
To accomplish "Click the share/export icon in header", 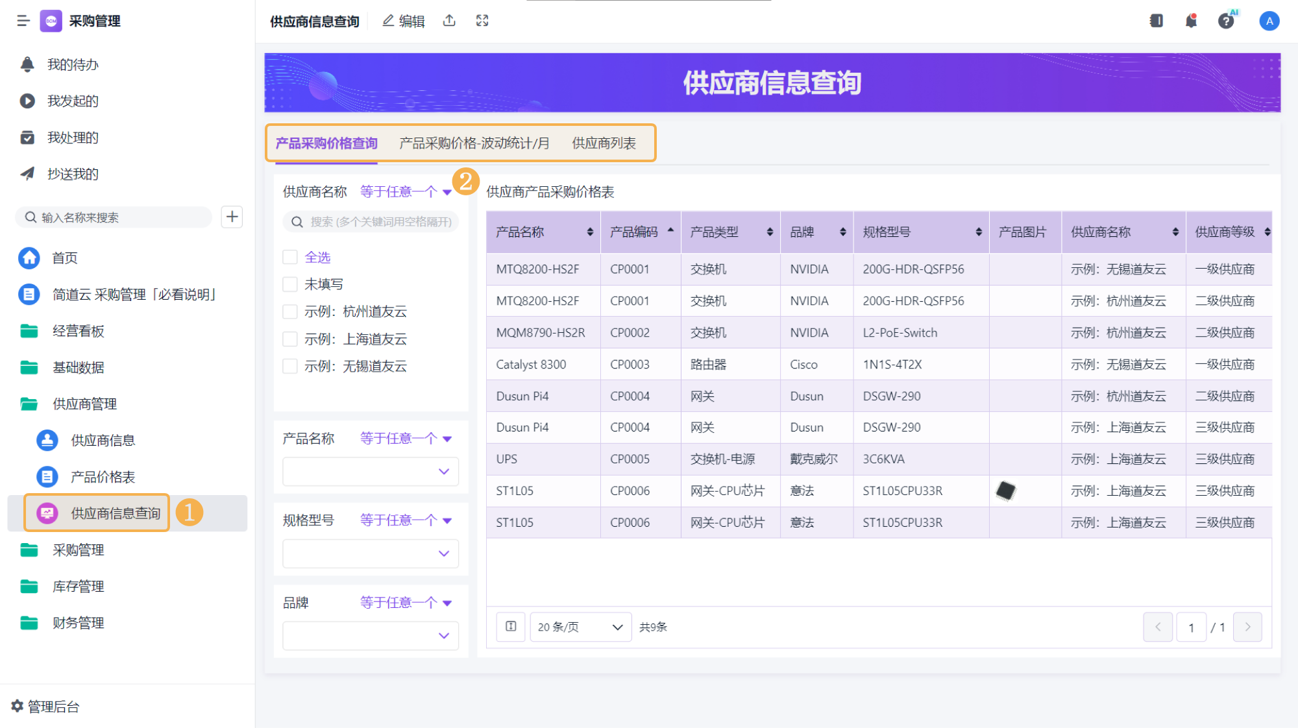I will tap(449, 21).
